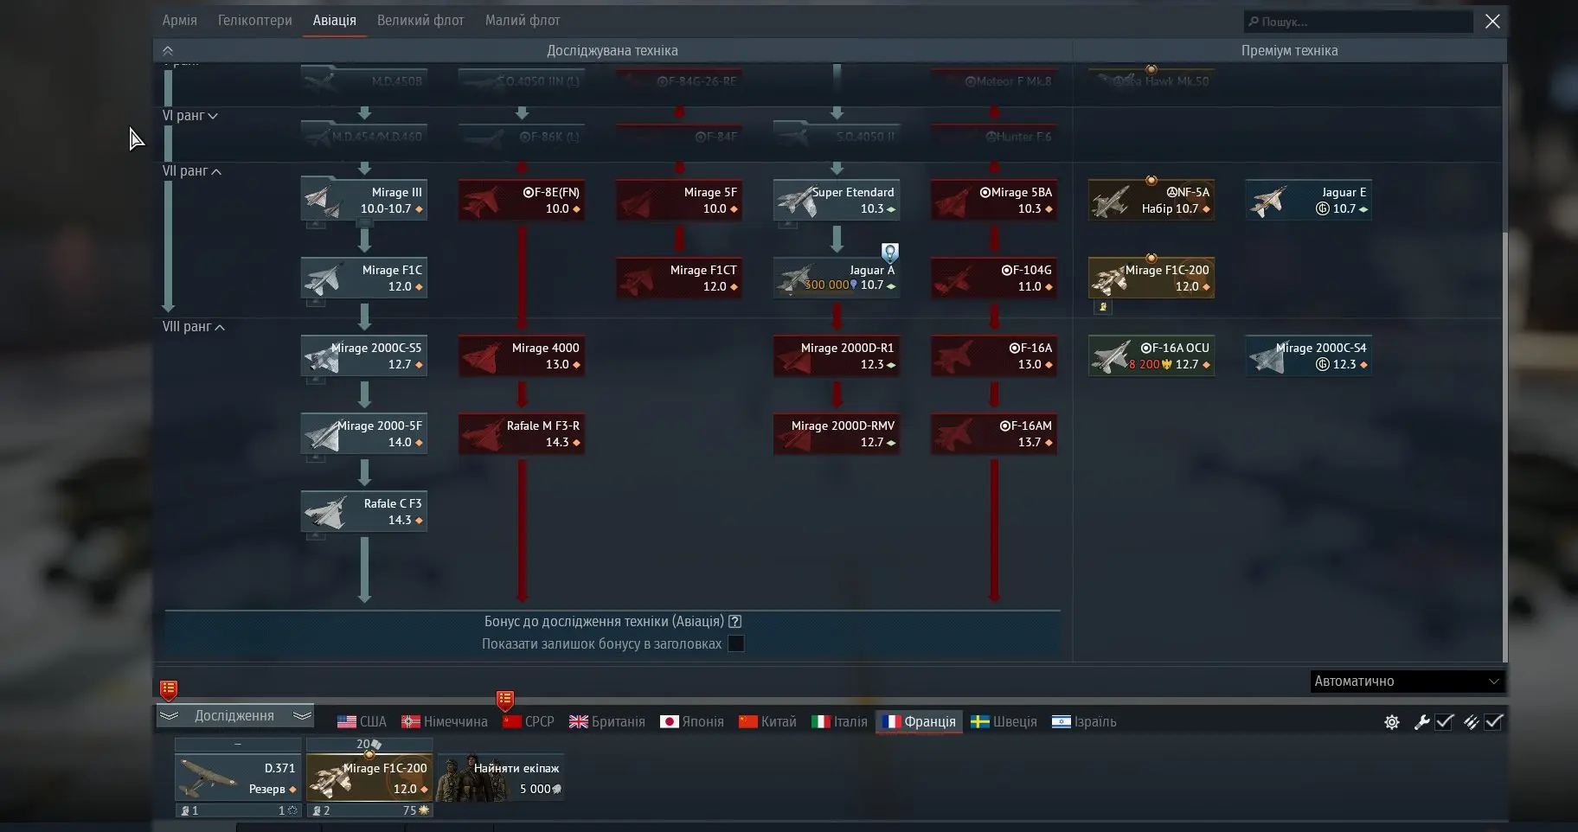The image size is (1578, 832).
Task: Expand the 'Дослідження' panel button
Action: (x=234, y=716)
